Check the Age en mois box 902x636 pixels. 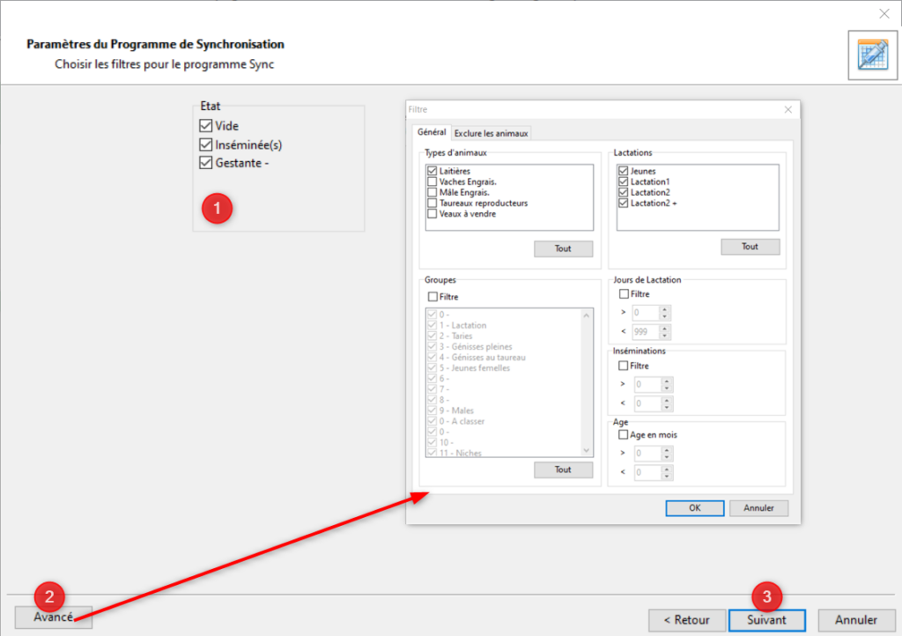click(x=624, y=434)
